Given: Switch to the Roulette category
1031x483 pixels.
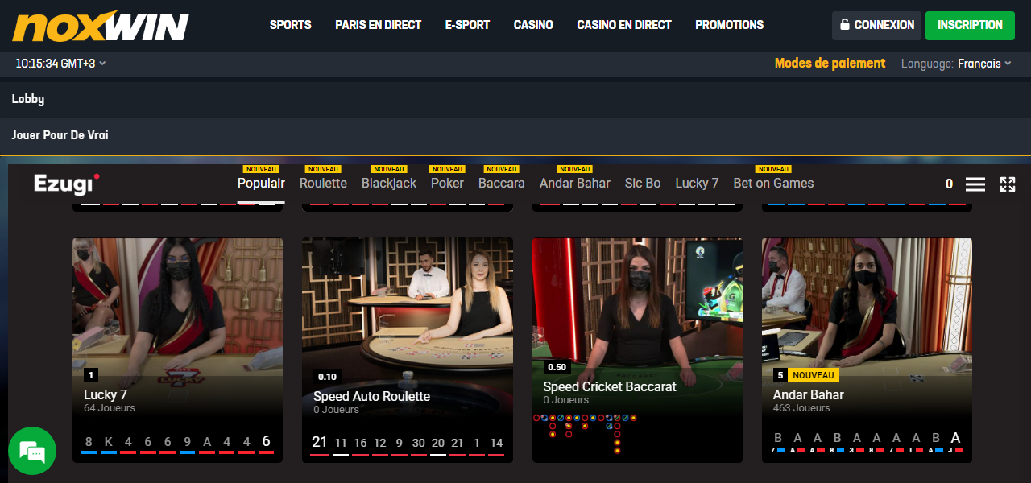Looking at the screenshot, I should click(322, 184).
